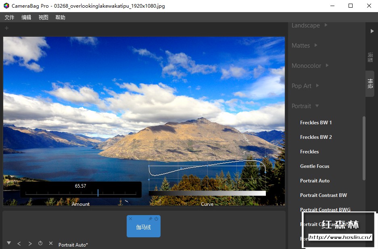Collapse the Portrait preset category
Image resolution: width=378 pixels, height=249 pixels.
point(305,106)
